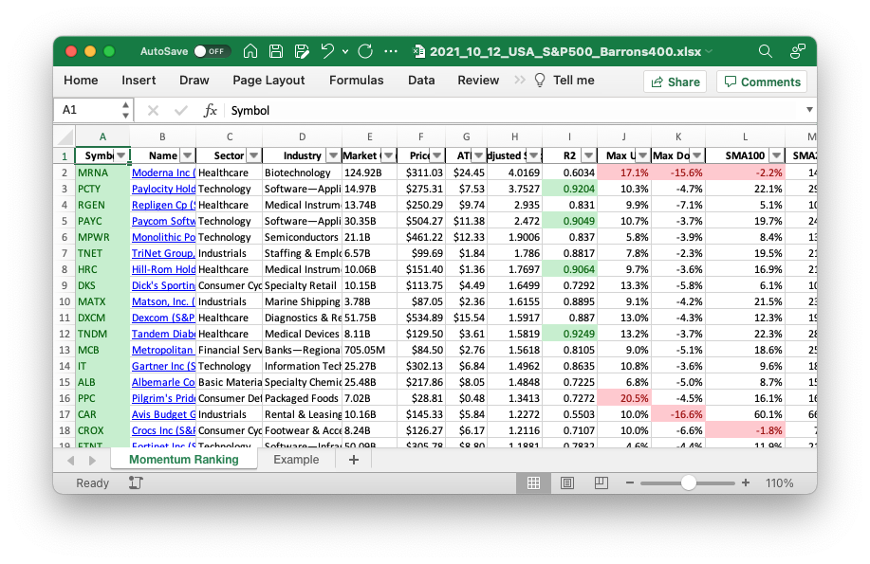Toggle the AutoSave switch
This screenshot has width=870, height=564.
[211, 51]
